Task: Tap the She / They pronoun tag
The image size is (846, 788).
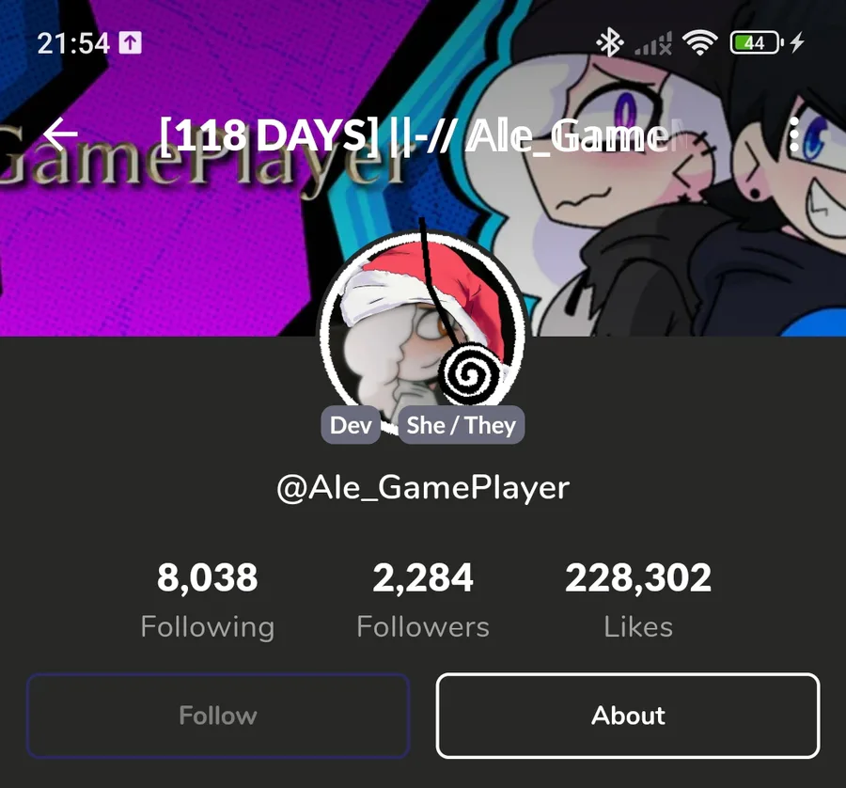Action: pyautogui.click(x=462, y=425)
